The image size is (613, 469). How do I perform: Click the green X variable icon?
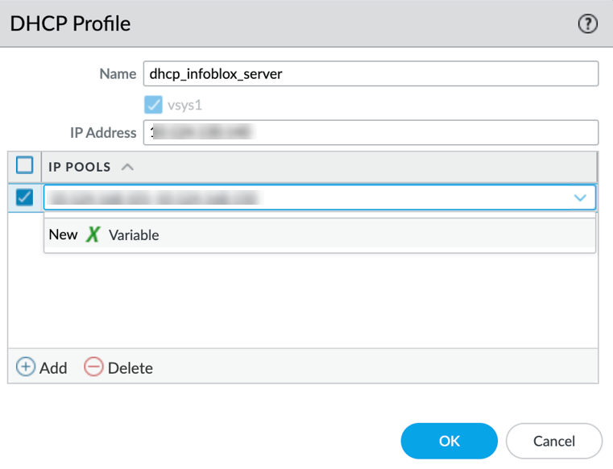click(x=93, y=235)
